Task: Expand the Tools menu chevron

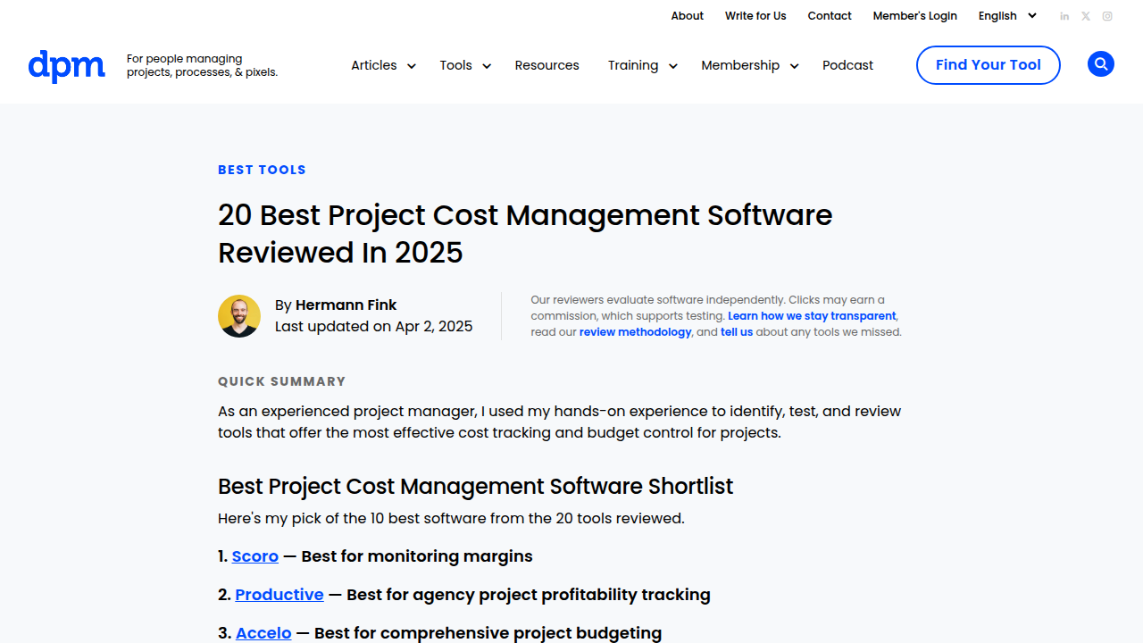Action: tap(487, 66)
